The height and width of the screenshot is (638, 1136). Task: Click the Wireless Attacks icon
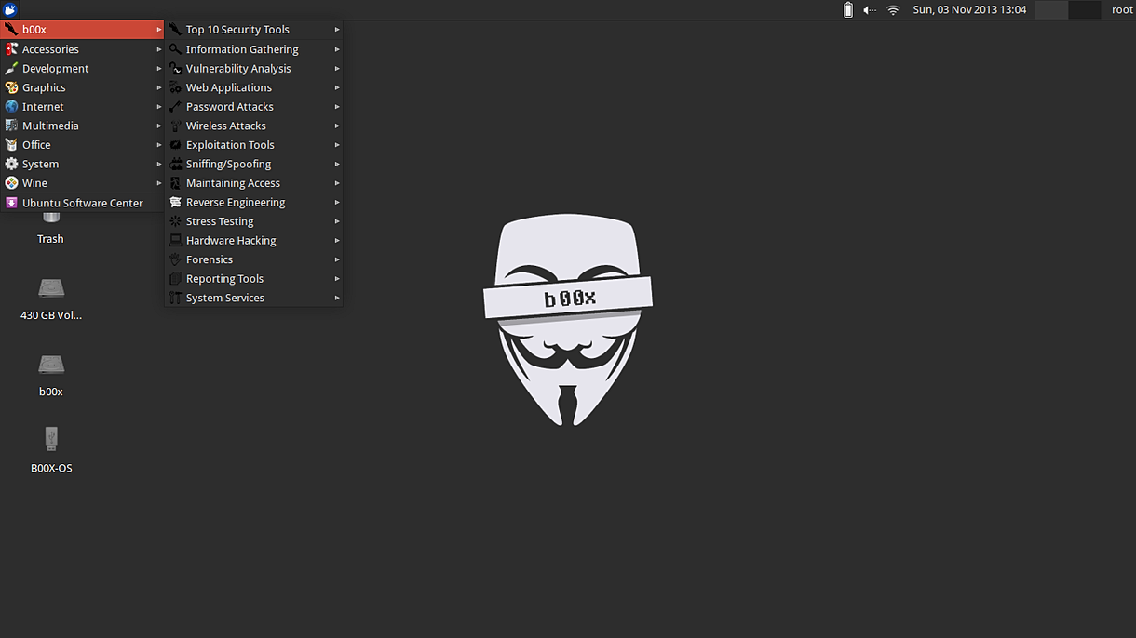click(x=175, y=126)
